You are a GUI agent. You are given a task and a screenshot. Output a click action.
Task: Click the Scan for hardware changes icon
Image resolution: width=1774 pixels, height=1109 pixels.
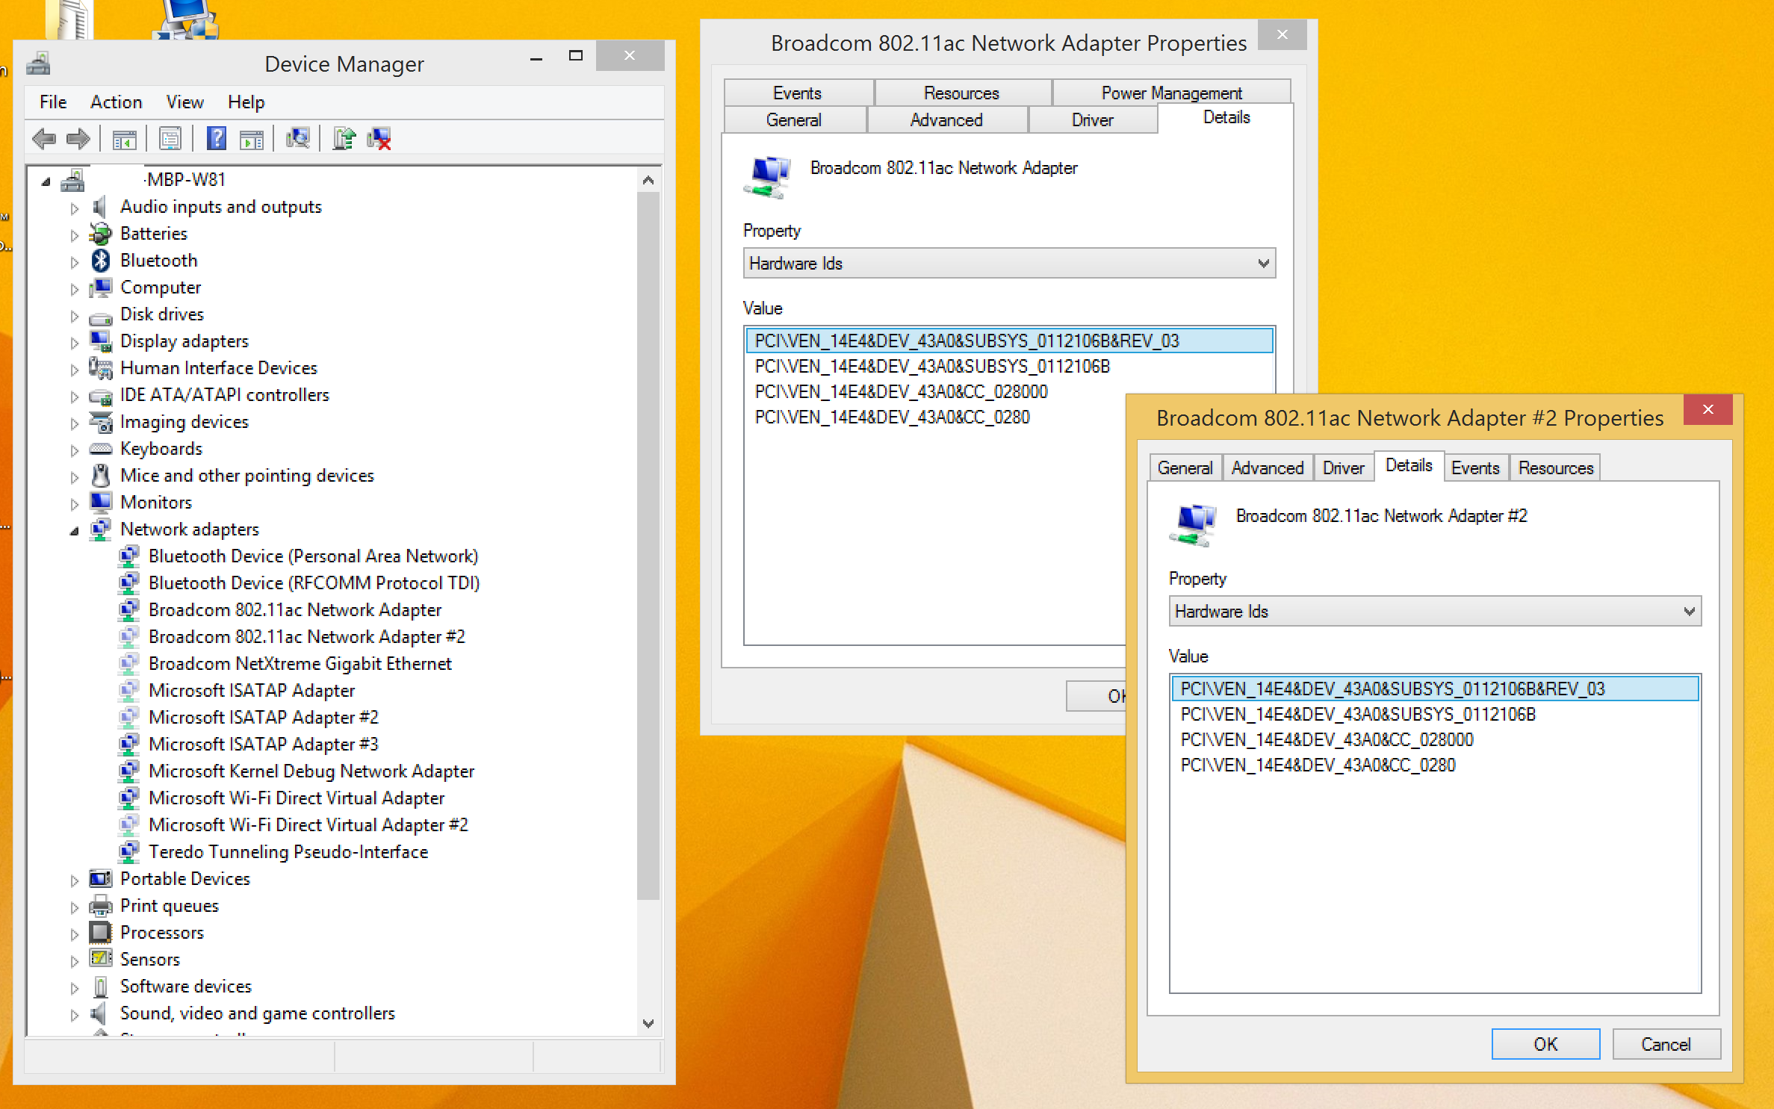point(297,138)
